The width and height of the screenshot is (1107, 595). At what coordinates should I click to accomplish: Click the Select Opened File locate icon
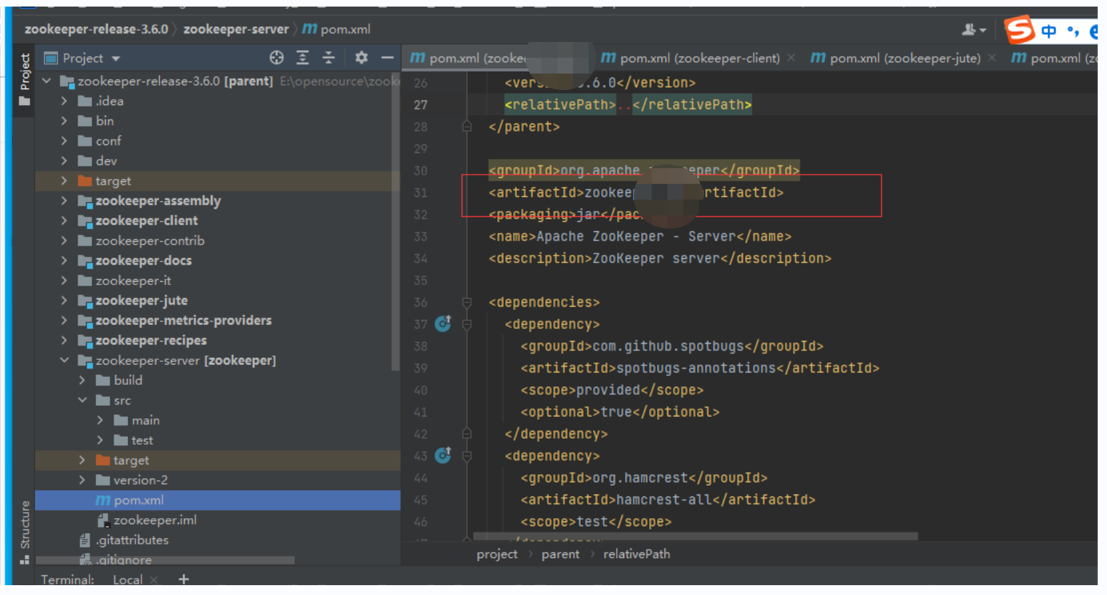pos(277,58)
